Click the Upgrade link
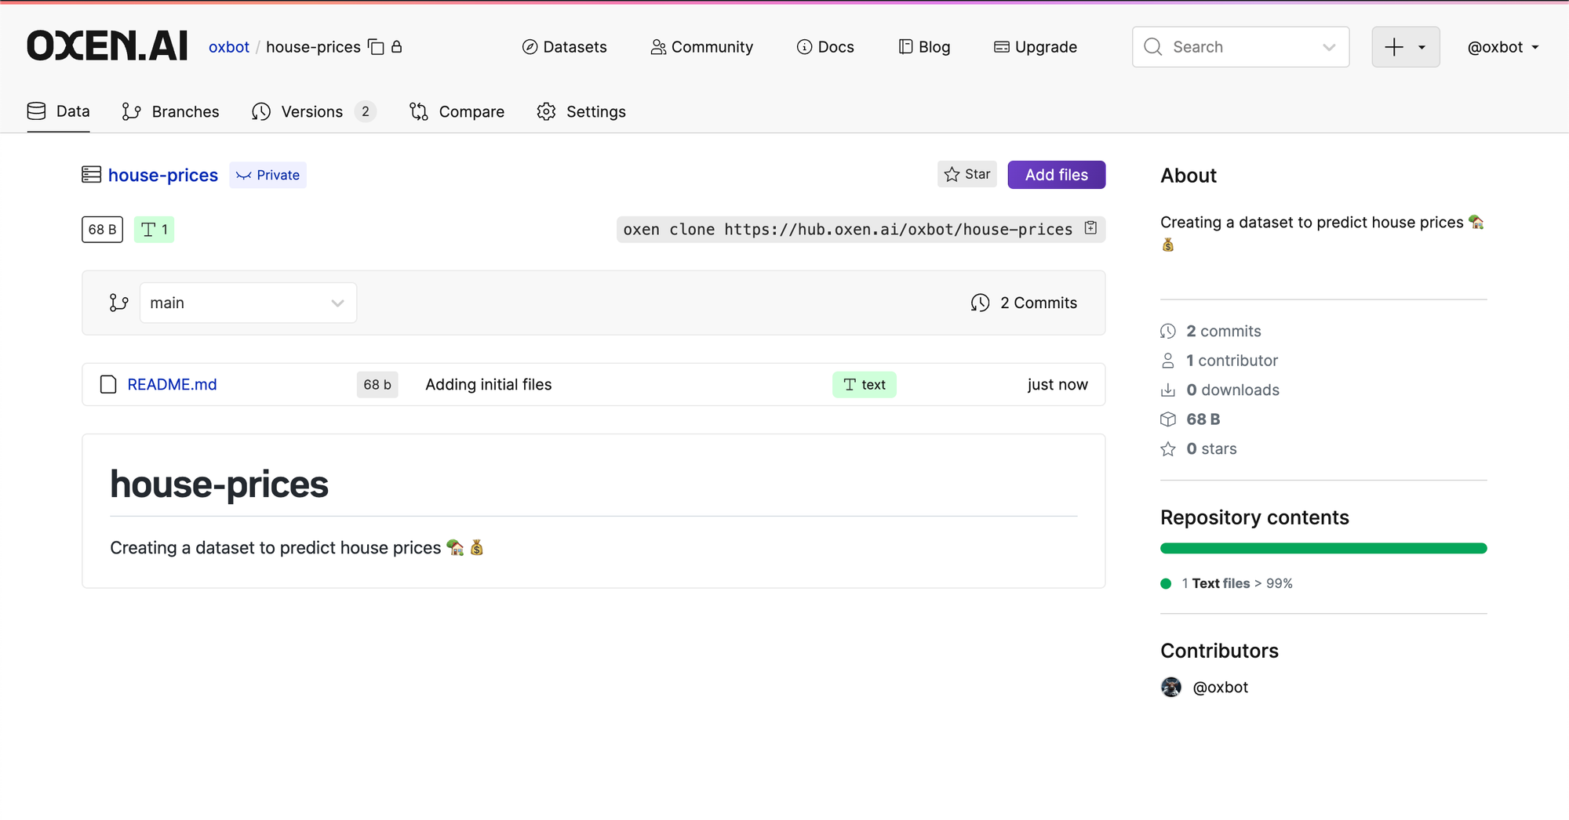 1036,47
